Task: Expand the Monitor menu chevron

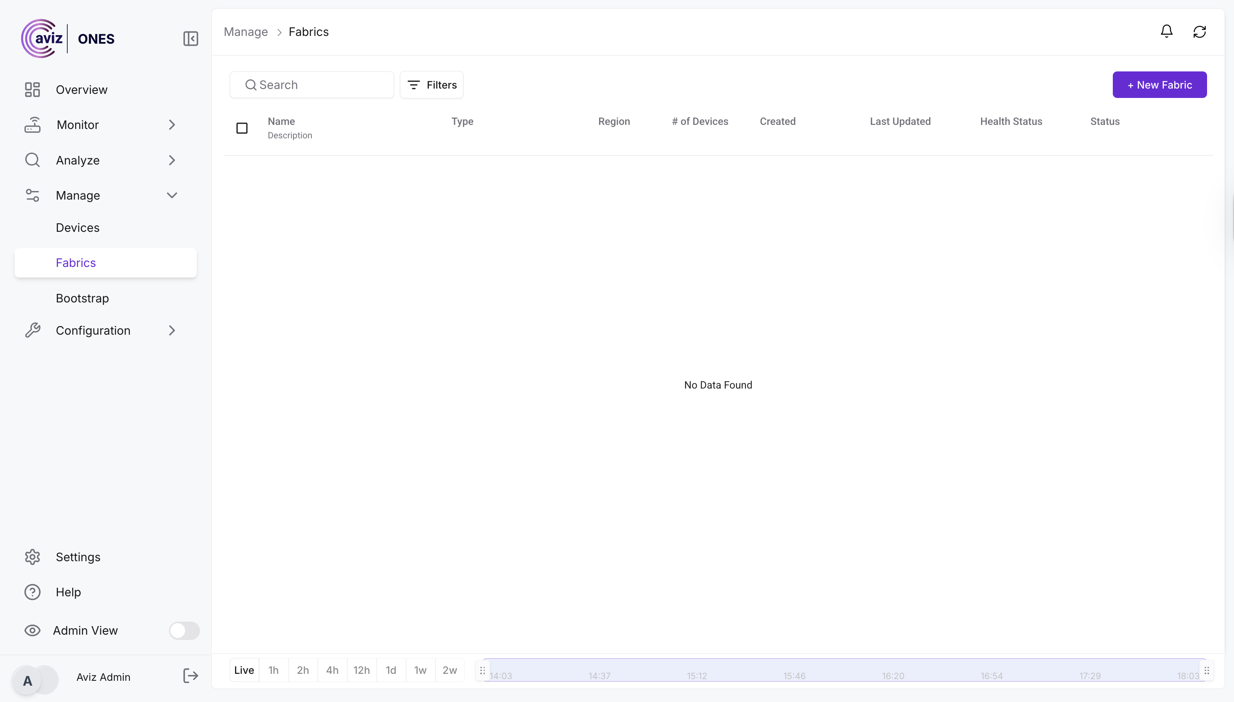Action: point(172,125)
